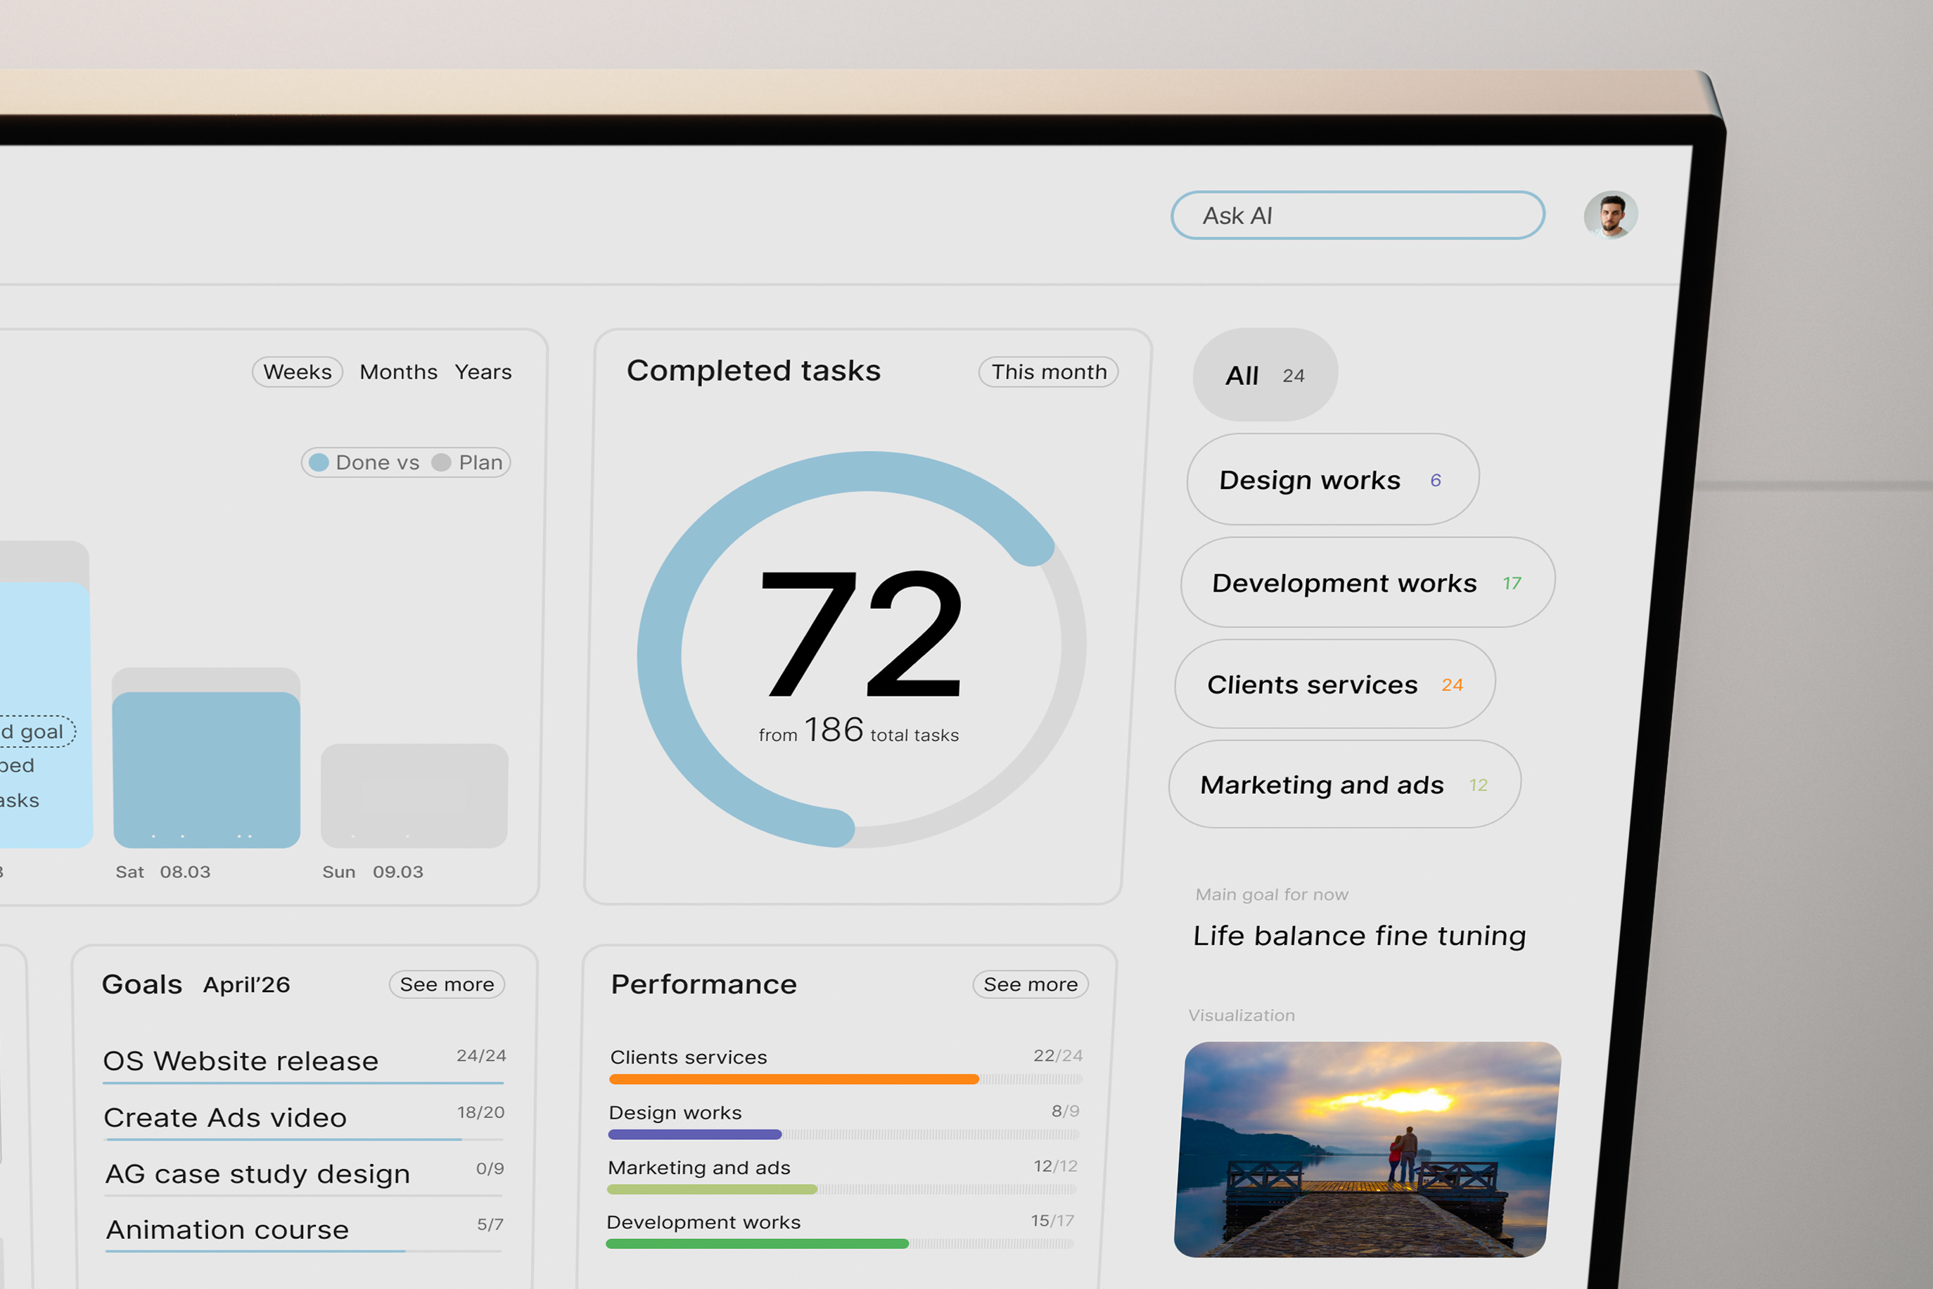Select the All 24 category filter
Screen dimensions: 1933x1289
(1265, 375)
